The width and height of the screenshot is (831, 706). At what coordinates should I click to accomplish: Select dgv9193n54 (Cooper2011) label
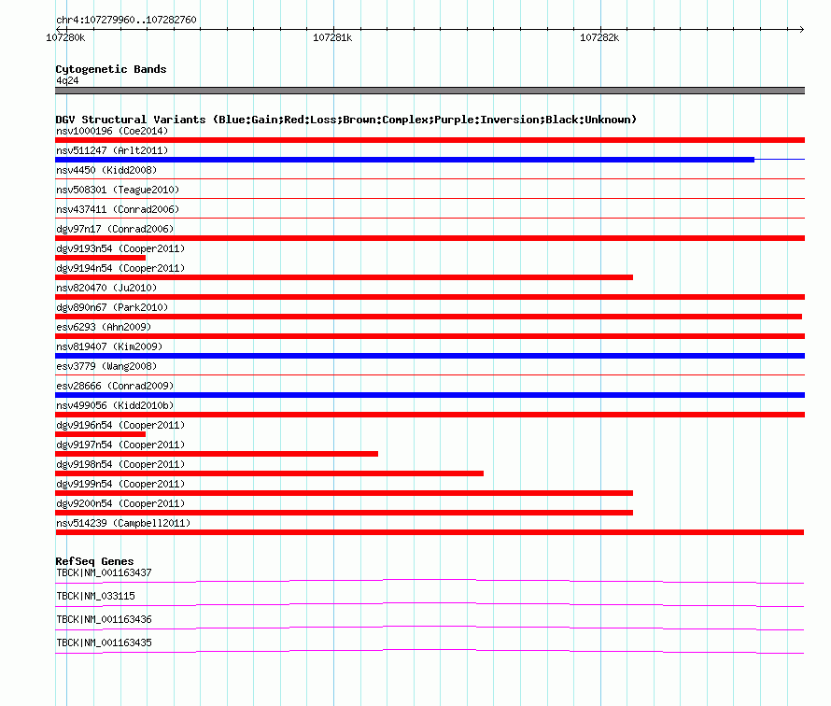click(120, 248)
